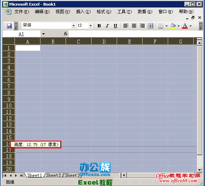205x186 pixels.
Task: Go to next sheet tab arrow
Action: pyautogui.click(x=16, y=175)
